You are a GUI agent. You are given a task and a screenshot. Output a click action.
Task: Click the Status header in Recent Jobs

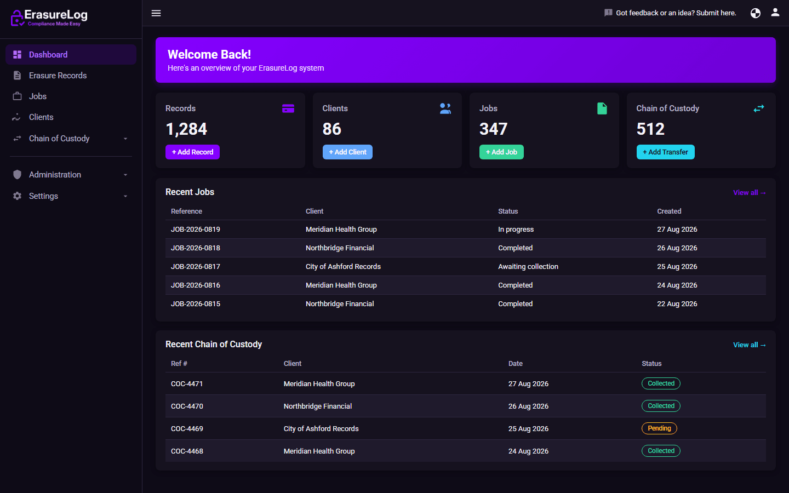coord(508,211)
